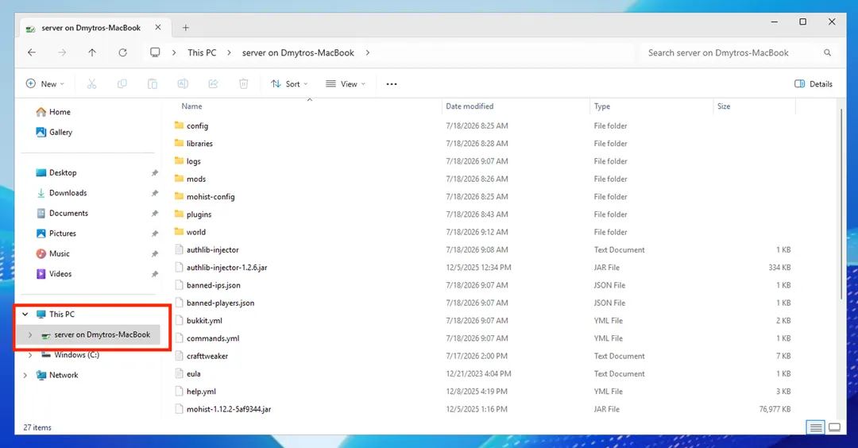This screenshot has height=448, width=858.
Task: Open the config folder icon
Action: [179, 126]
